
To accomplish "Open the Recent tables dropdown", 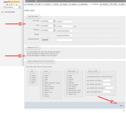I will click(12, 7).
